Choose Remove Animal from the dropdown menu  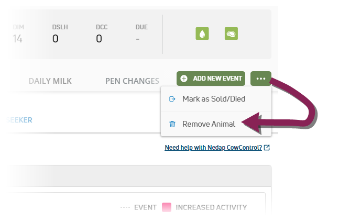click(209, 124)
